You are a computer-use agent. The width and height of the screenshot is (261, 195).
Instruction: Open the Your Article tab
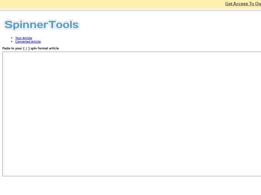click(23, 38)
